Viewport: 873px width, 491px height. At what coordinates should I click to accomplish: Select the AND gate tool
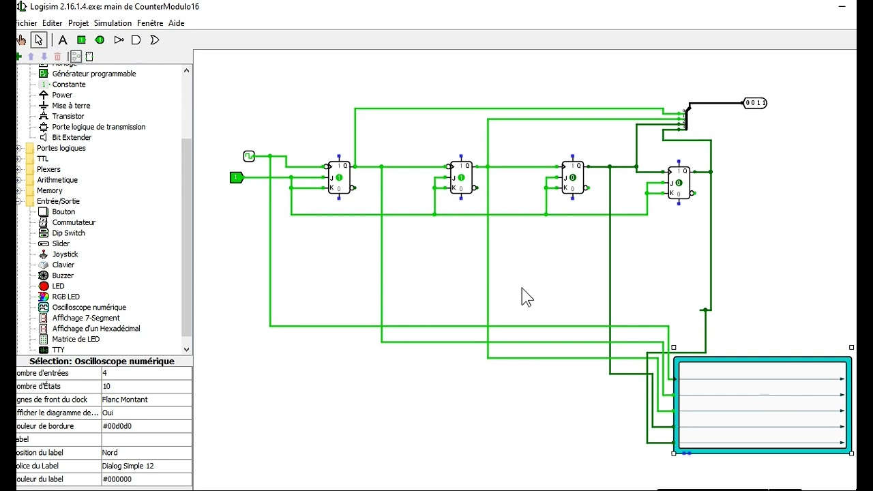pos(136,40)
